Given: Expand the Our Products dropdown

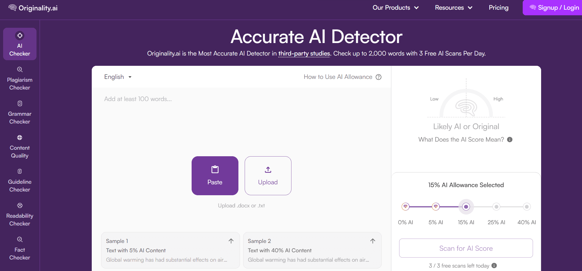Looking at the screenshot, I should (396, 8).
